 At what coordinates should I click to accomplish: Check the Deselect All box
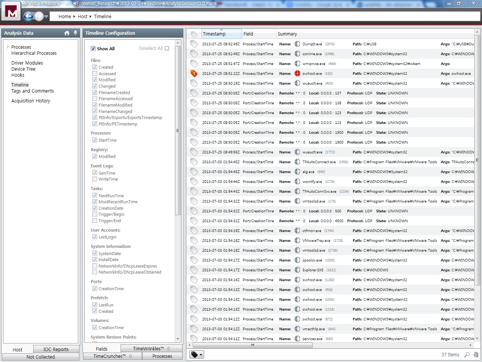coord(167,48)
